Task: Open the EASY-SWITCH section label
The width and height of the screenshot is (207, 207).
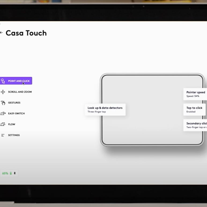Action: 16,113
